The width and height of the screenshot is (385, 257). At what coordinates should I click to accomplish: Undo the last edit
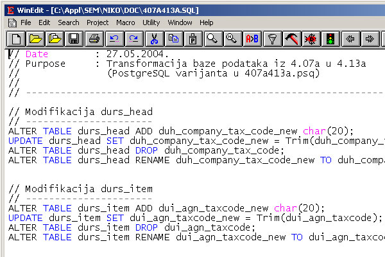pos(114,39)
